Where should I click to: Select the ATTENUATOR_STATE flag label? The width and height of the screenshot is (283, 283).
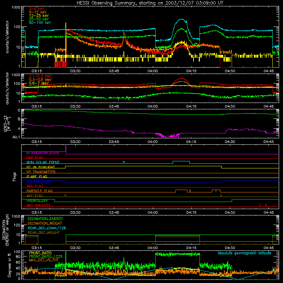tap(43, 153)
